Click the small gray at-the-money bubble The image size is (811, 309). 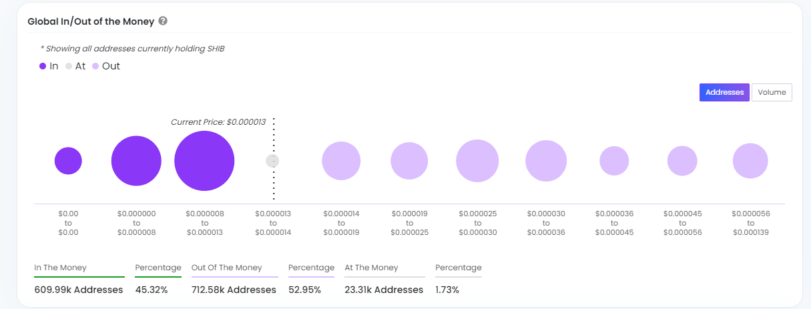272,161
